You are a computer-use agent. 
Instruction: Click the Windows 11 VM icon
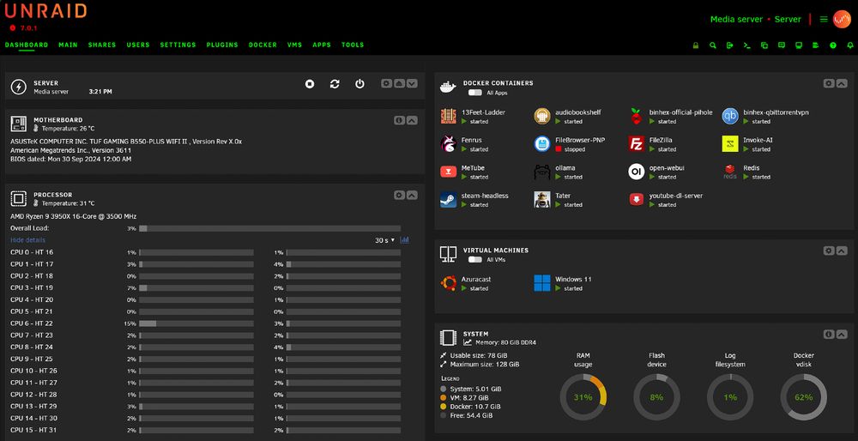pyautogui.click(x=541, y=283)
